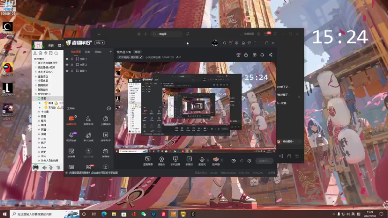This screenshot has width=388, height=218.
Task: Mute speaker in left chat panel
Action: click(44, 167)
